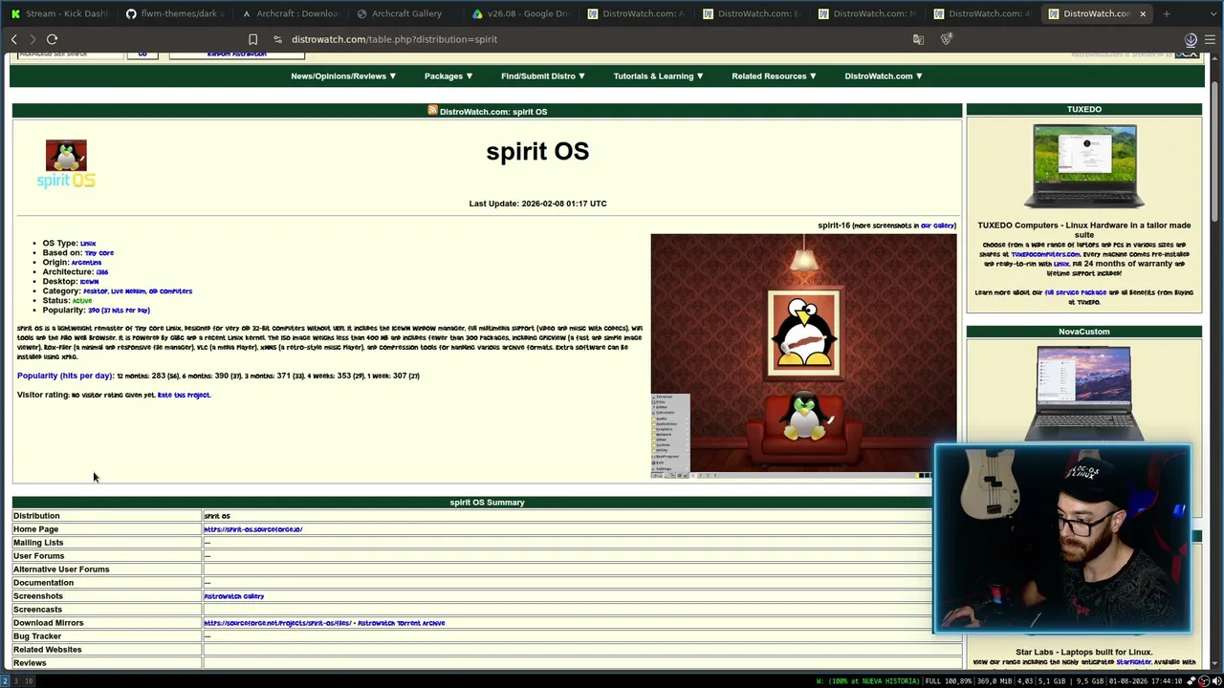The image size is (1224, 688).
Task: Open the downloads icon in the toolbar
Action: point(1191,39)
